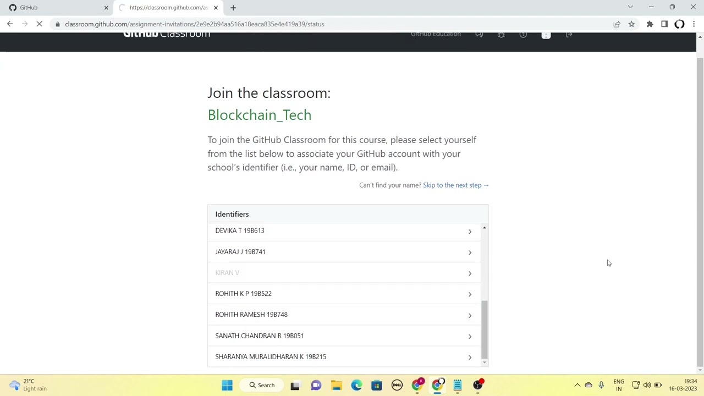Open the Chrome extensions puzzle icon

tap(650, 24)
